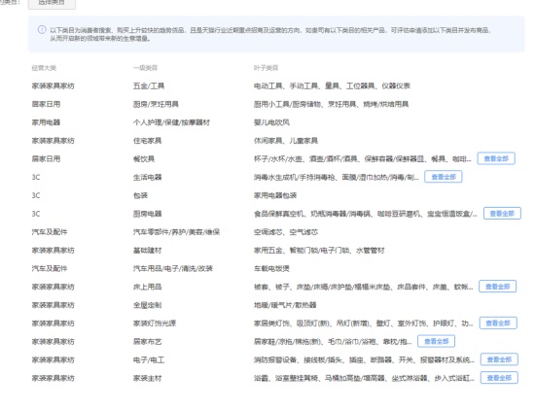
Task: Click the info icon in the notice banner
Action: click(x=42, y=30)
